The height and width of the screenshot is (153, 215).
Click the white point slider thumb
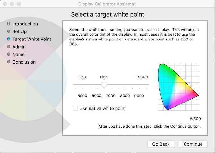click(x=104, y=85)
